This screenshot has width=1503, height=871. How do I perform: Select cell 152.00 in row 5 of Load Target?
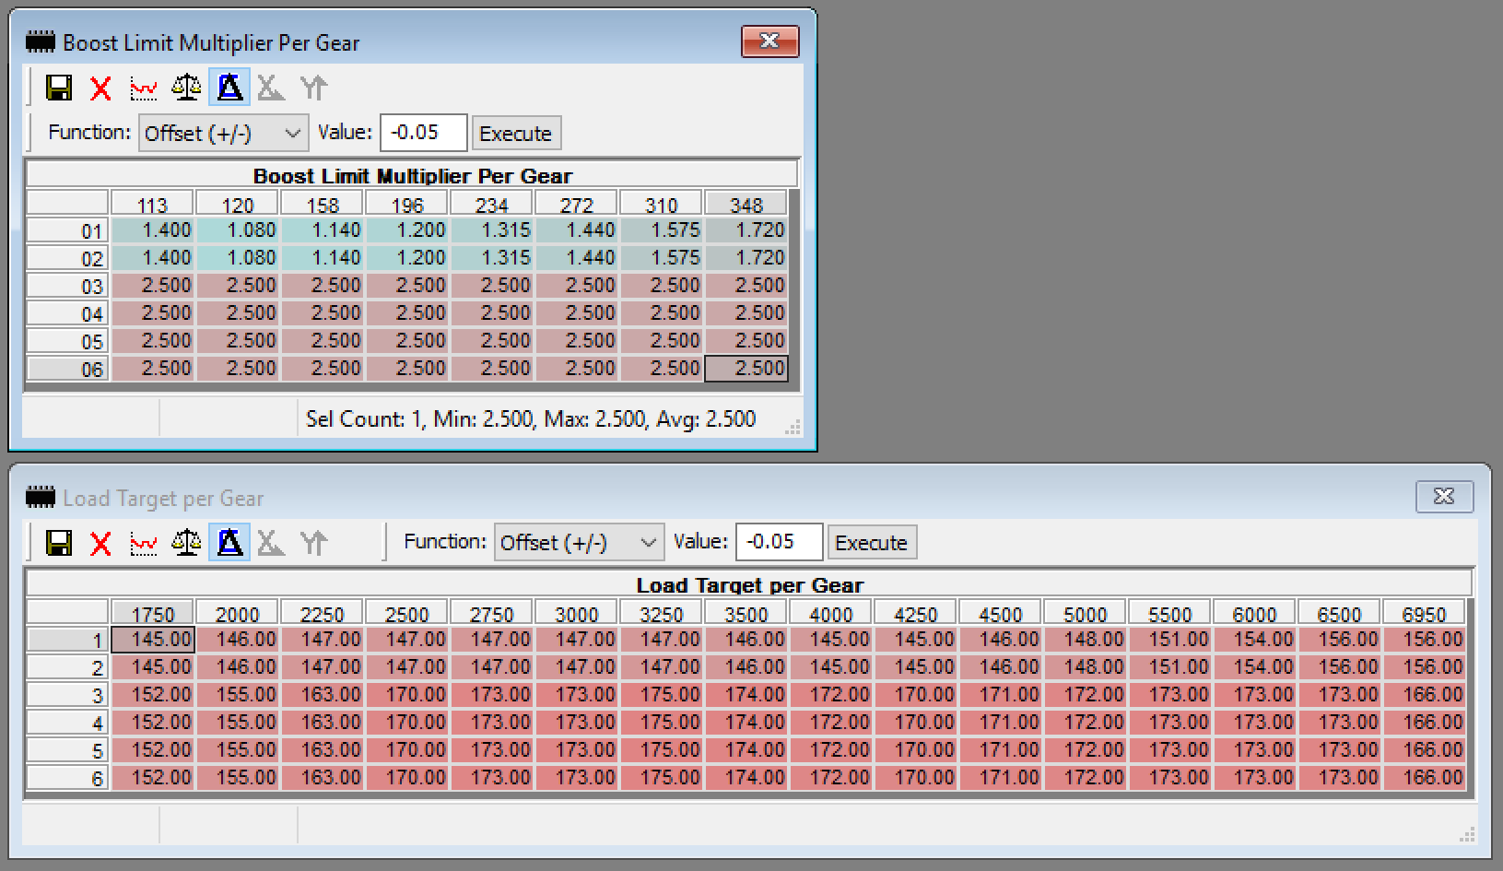153,750
